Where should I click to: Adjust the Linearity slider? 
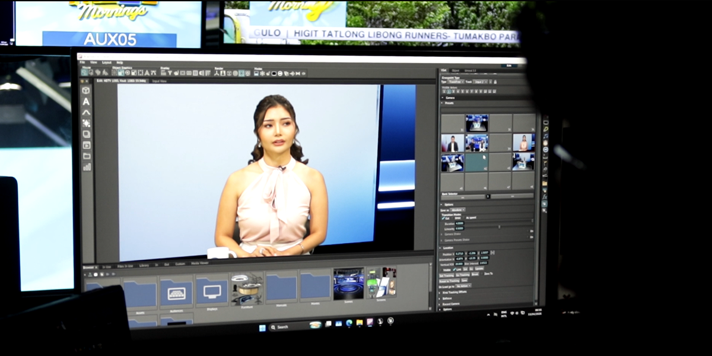coord(498,228)
